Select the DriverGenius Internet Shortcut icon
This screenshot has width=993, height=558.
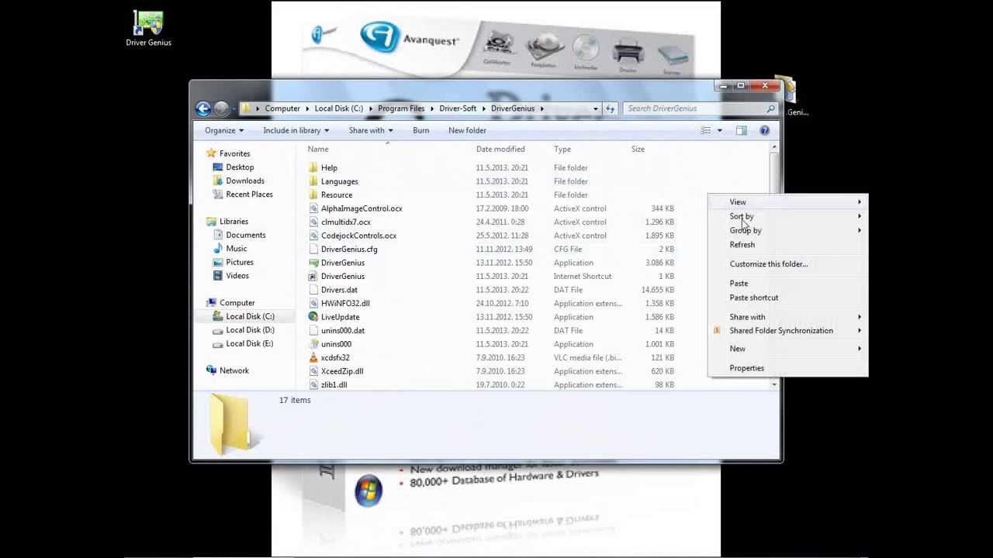313,276
